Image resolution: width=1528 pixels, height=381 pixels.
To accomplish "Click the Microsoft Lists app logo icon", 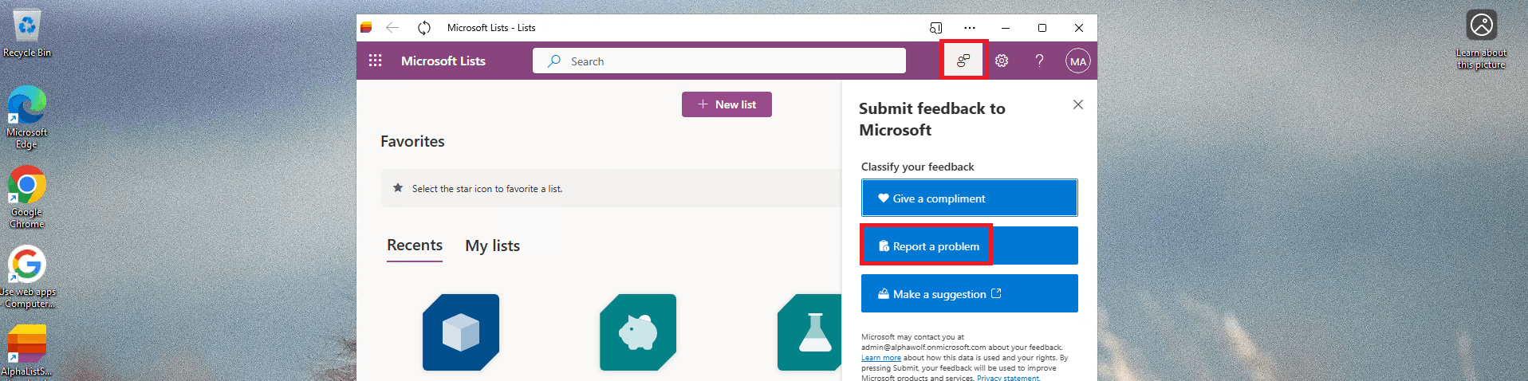I will click(x=366, y=28).
